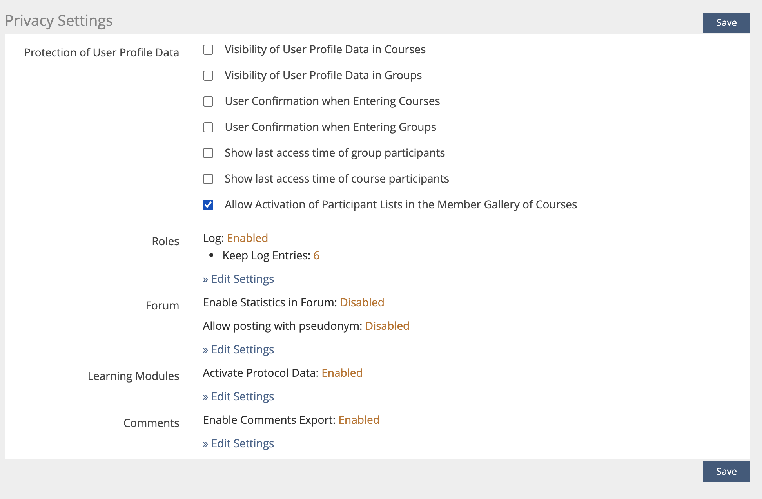Image resolution: width=762 pixels, height=499 pixels.
Task: Click the Visibility of User Profile Data in Courses label
Action: click(x=325, y=49)
